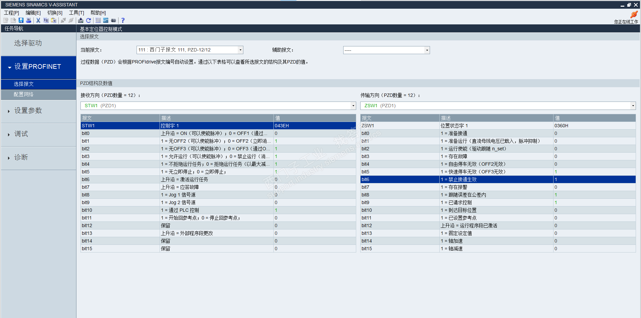
Task: Select the transmit row '1 = 快速停车无效（OFF3无效）'
Action: (498, 172)
